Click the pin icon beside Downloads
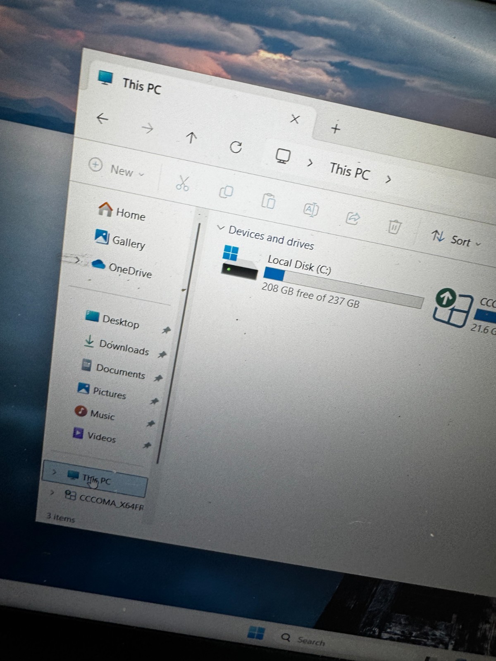 tap(162, 354)
